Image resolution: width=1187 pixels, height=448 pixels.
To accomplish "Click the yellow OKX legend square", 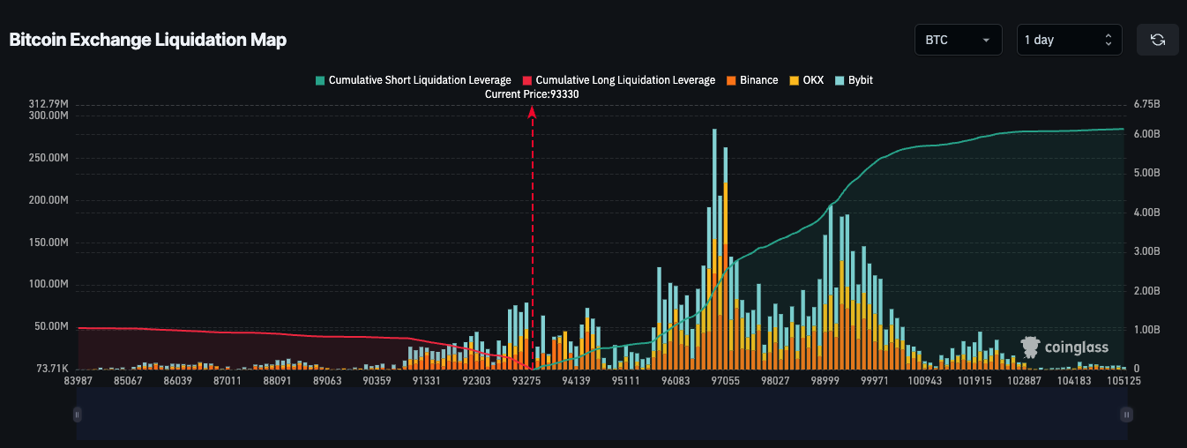I will 795,80.
